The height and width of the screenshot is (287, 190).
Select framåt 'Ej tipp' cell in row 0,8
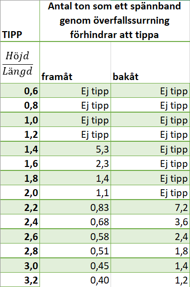(75, 105)
